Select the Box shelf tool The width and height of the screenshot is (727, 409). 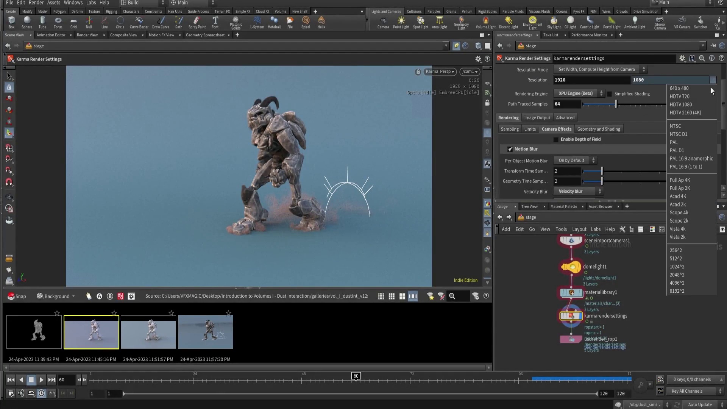pyautogui.click(x=11, y=22)
